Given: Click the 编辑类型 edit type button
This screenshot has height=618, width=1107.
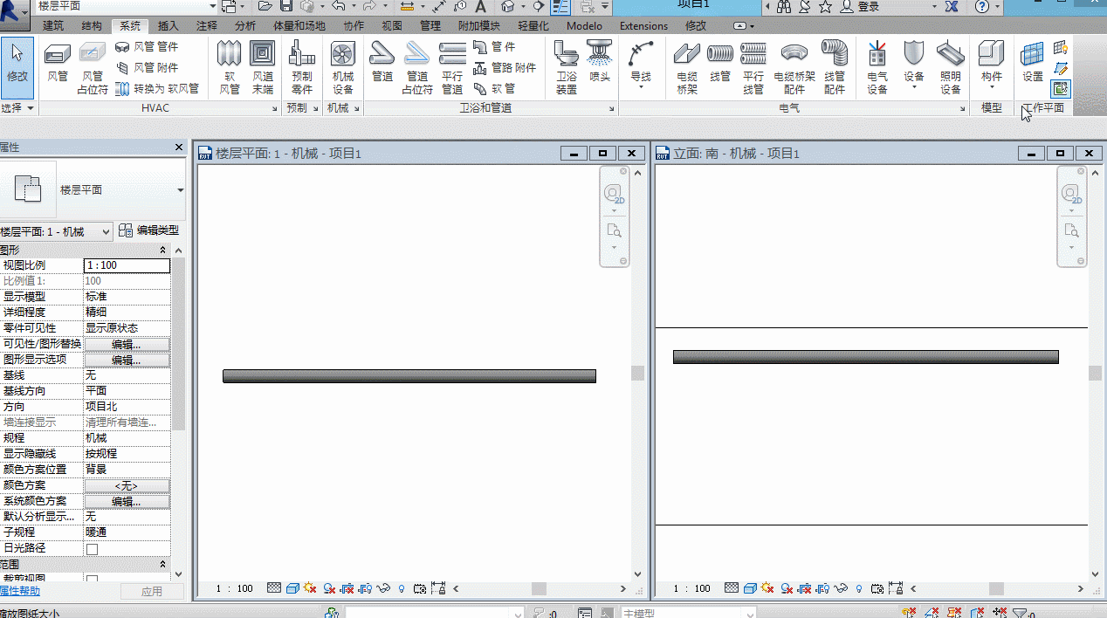Looking at the screenshot, I should tap(149, 231).
